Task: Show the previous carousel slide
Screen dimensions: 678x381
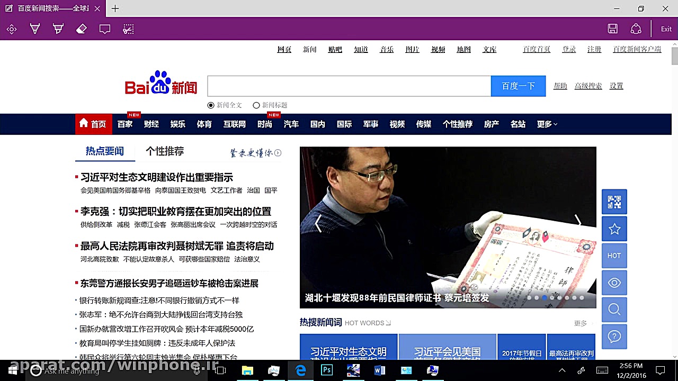Action: [x=318, y=223]
